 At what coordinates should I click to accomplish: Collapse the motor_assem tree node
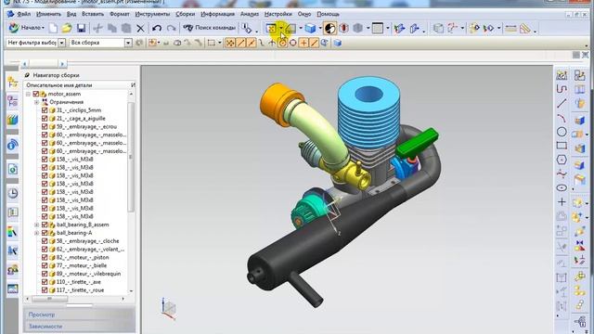click(28, 94)
